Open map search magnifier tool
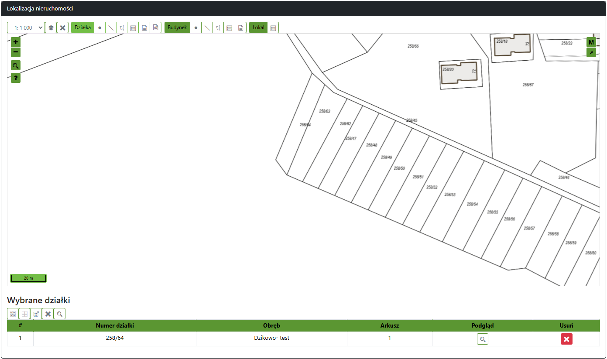The width and height of the screenshot is (607, 359). coord(16,65)
